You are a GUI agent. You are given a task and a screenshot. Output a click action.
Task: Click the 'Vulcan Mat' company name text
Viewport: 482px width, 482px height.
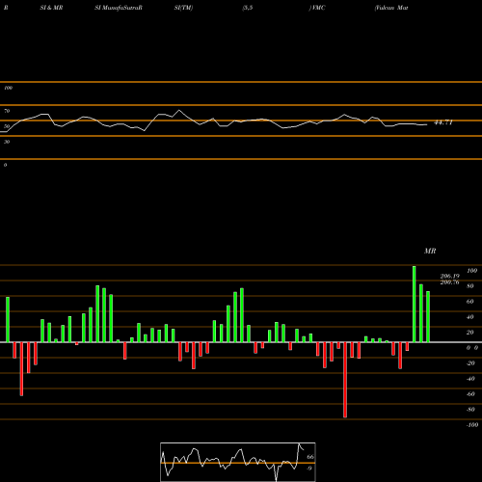coord(391,8)
